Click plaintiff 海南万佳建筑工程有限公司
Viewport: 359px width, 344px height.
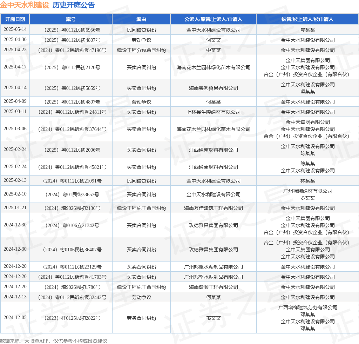pos(214,208)
